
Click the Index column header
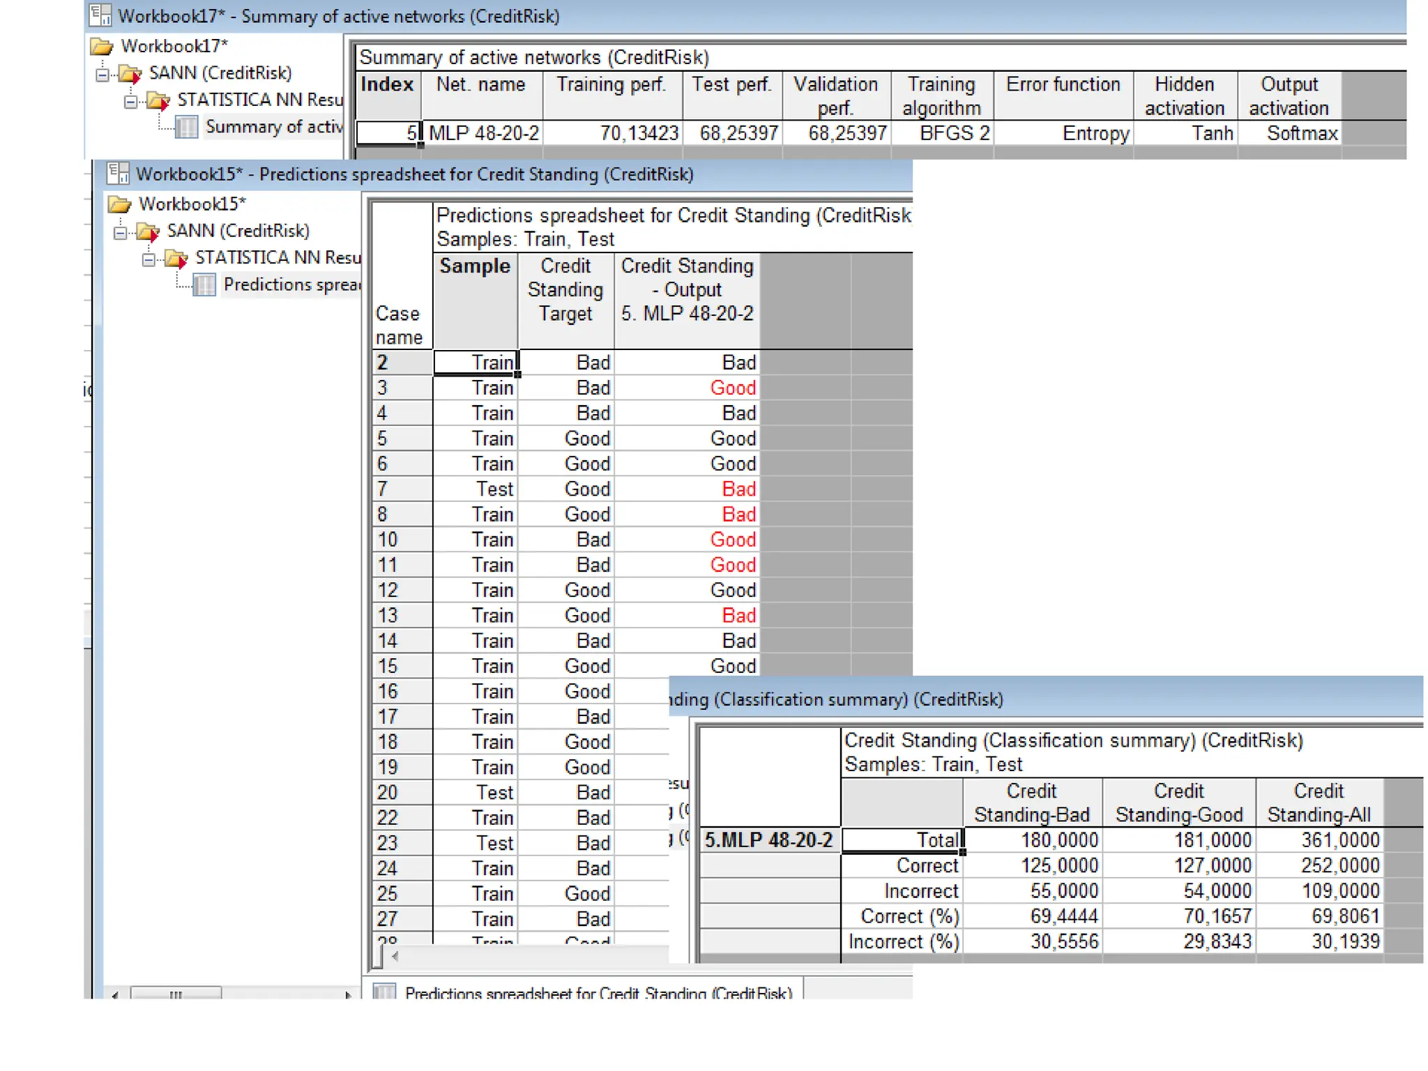387,85
